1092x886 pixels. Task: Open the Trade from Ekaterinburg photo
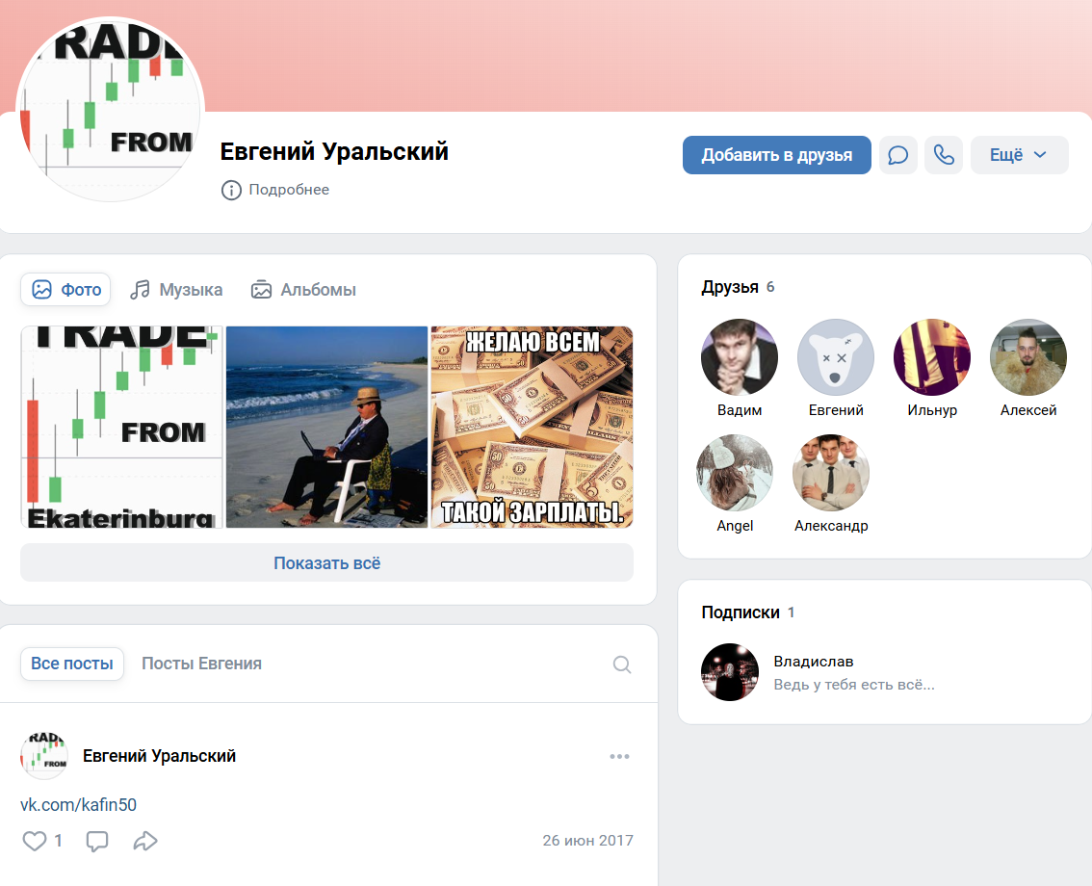tap(122, 427)
